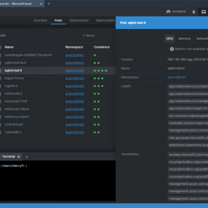Click first container dot of logsui-7mmx
Viewport: 208px width, 208px height.
95,78
